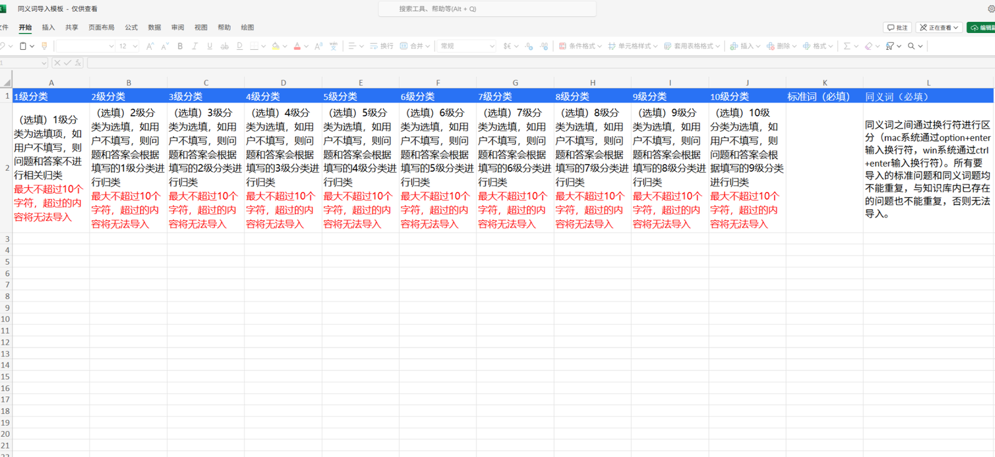Viewport: 995px width, 457px height.
Task: Click the font color red swatch icon
Action: (x=297, y=46)
